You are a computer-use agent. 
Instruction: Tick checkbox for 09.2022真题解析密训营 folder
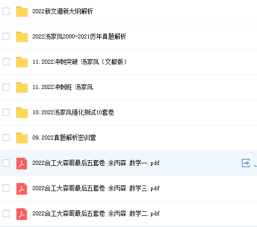tap(6, 138)
